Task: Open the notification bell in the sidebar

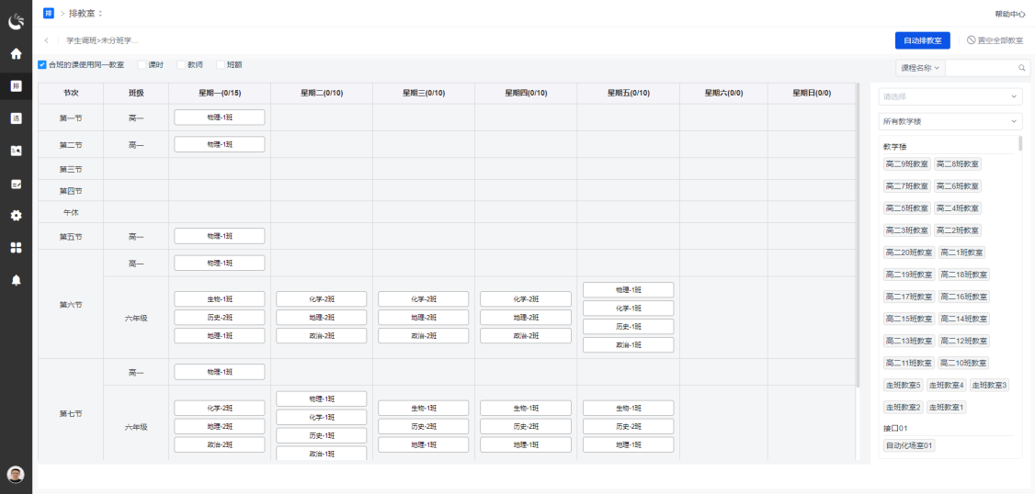Action: pyautogui.click(x=16, y=280)
